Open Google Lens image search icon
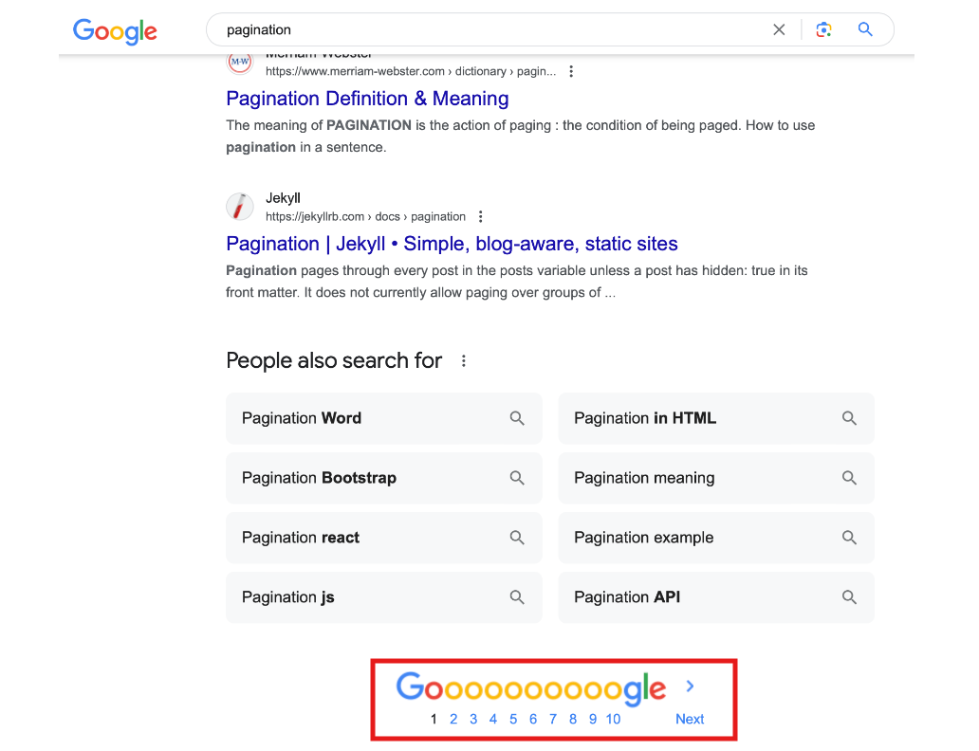This screenshot has height=751, width=979. pos(823,29)
